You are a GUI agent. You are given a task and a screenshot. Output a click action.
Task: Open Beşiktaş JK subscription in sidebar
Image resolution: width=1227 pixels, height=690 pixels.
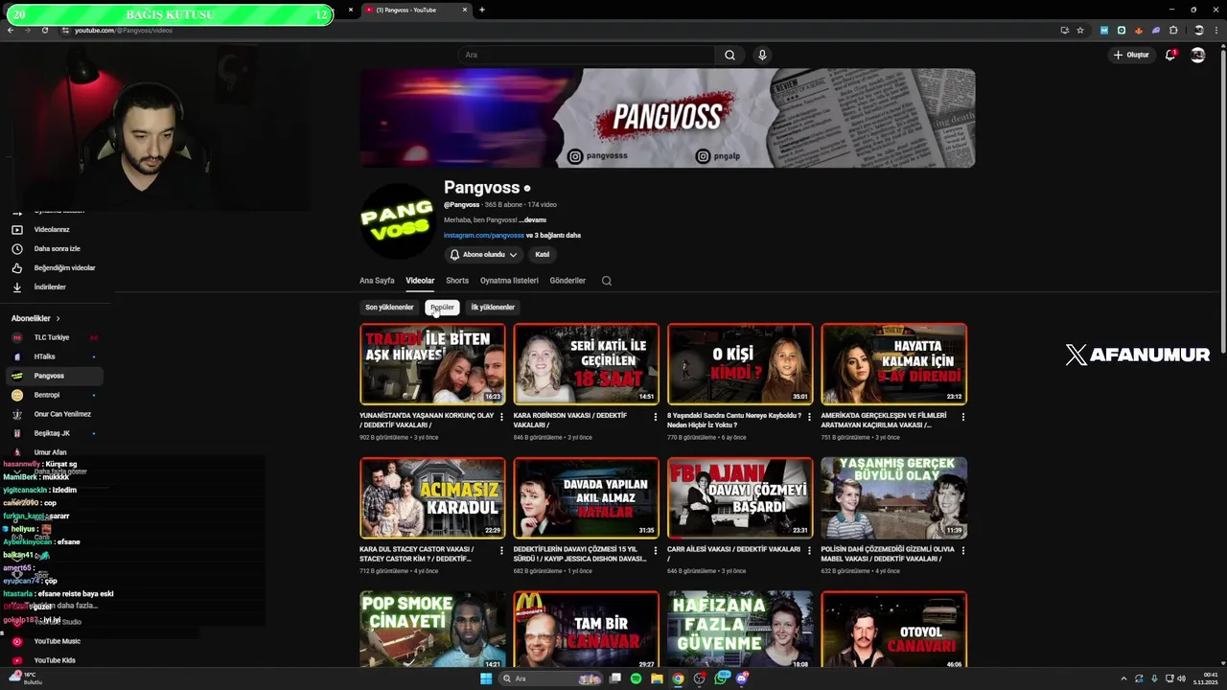(57, 433)
